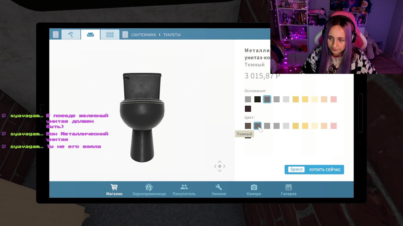Viewport: 403px width, 226px height.
Task: Pick the leftmost gray swatch under Основание
Action: 248,100
